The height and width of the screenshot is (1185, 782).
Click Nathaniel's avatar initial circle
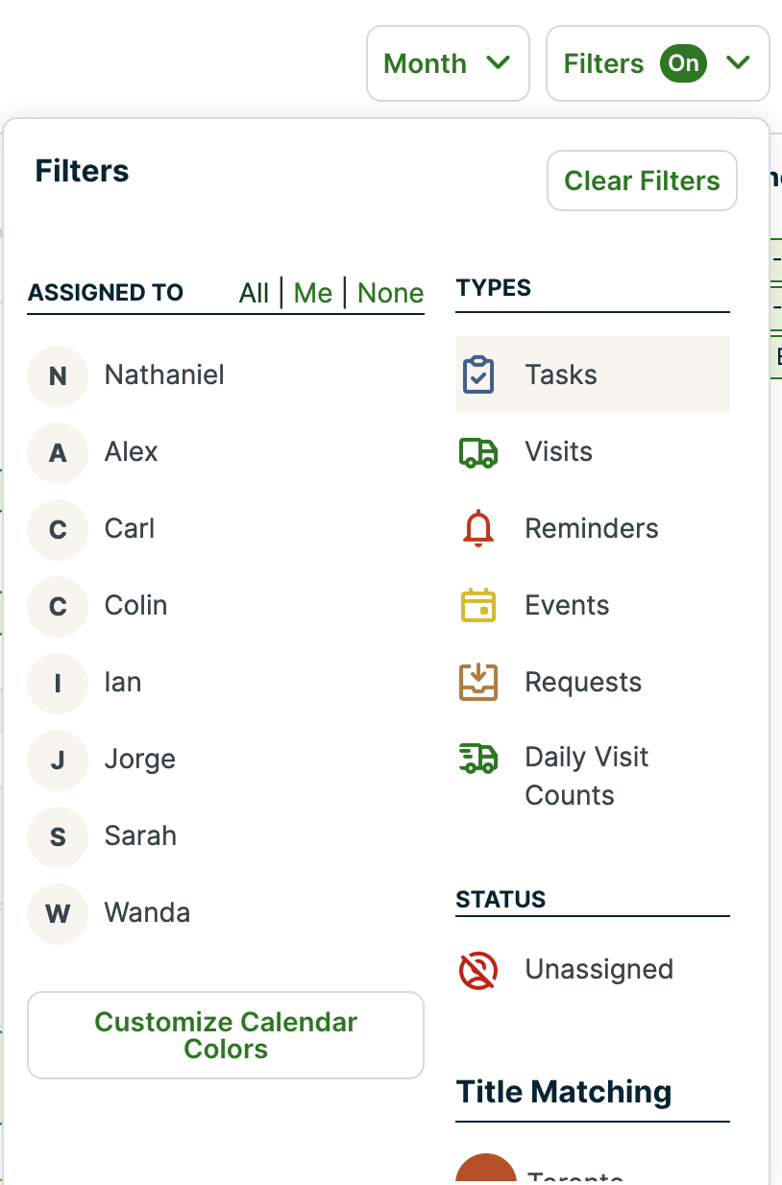coord(58,375)
